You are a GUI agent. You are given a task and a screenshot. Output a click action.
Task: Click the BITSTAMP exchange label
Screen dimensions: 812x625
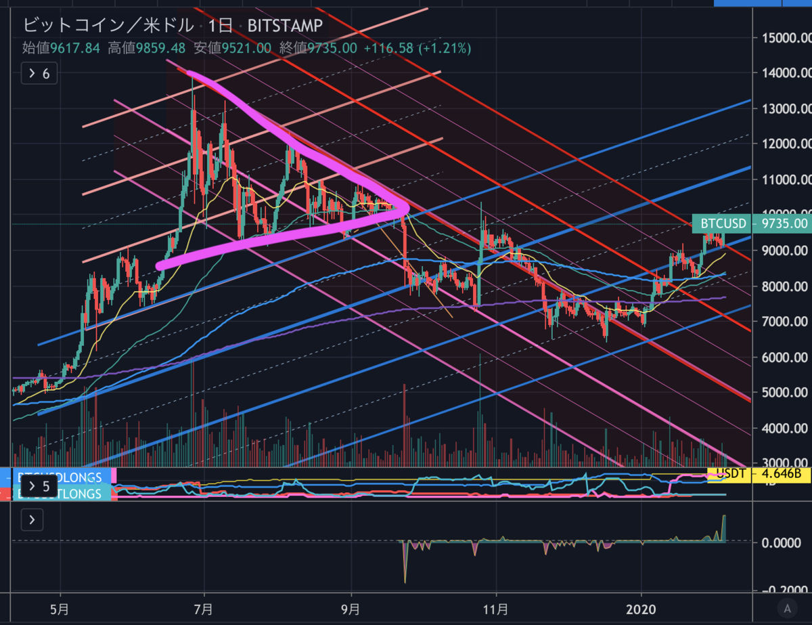click(x=284, y=26)
